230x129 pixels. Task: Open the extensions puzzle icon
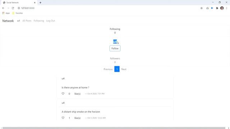[x=217, y=8]
